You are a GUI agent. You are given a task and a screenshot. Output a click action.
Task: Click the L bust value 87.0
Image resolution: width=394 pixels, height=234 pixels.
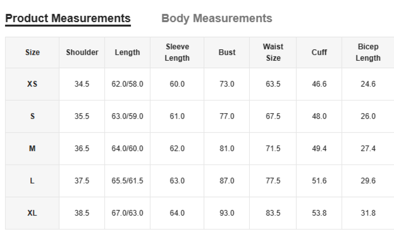[227, 181]
